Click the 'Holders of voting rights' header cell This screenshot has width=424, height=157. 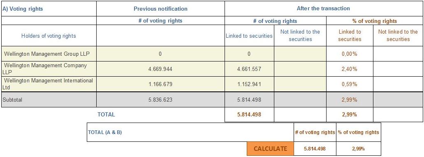click(49, 36)
